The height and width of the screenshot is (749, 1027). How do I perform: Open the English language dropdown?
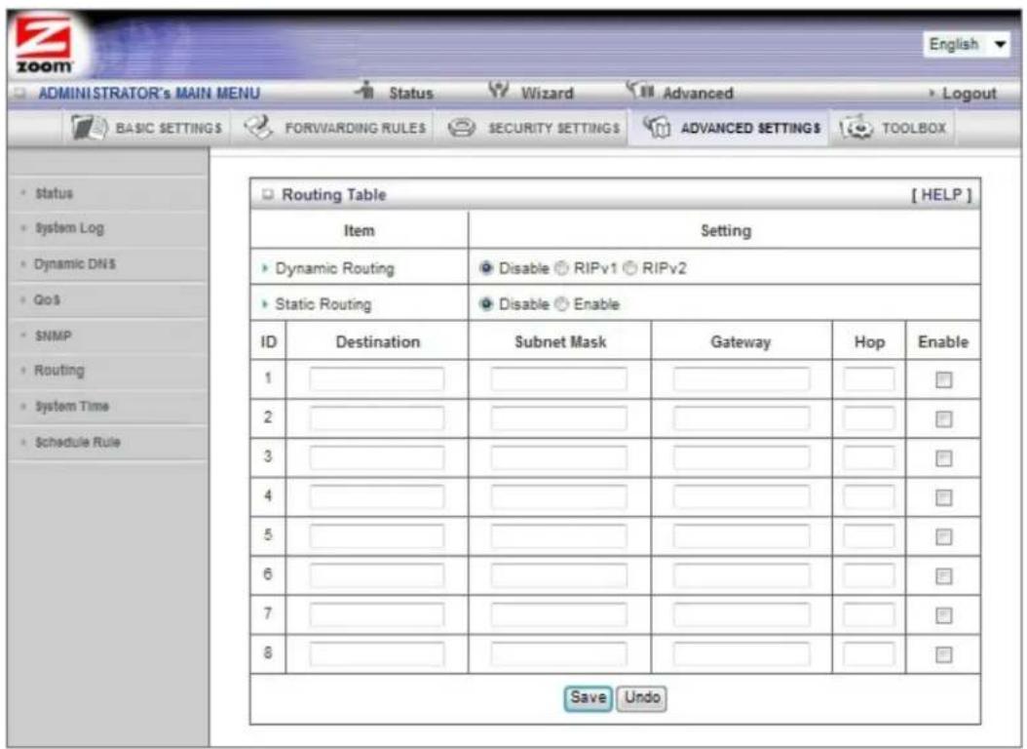pyautogui.click(x=966, y=45)
